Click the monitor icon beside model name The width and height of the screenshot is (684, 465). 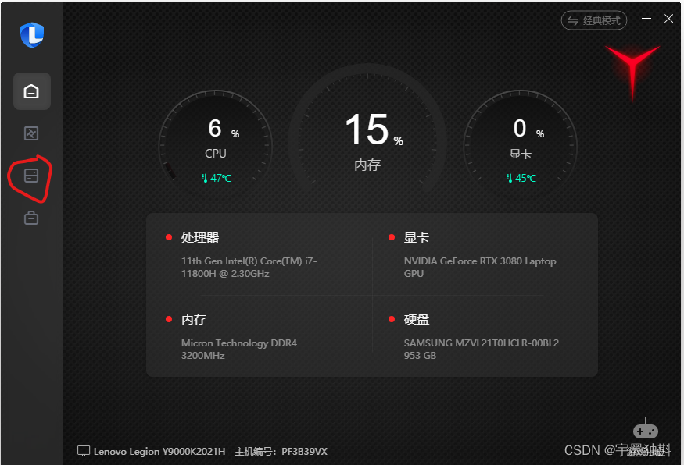(84, 451)
